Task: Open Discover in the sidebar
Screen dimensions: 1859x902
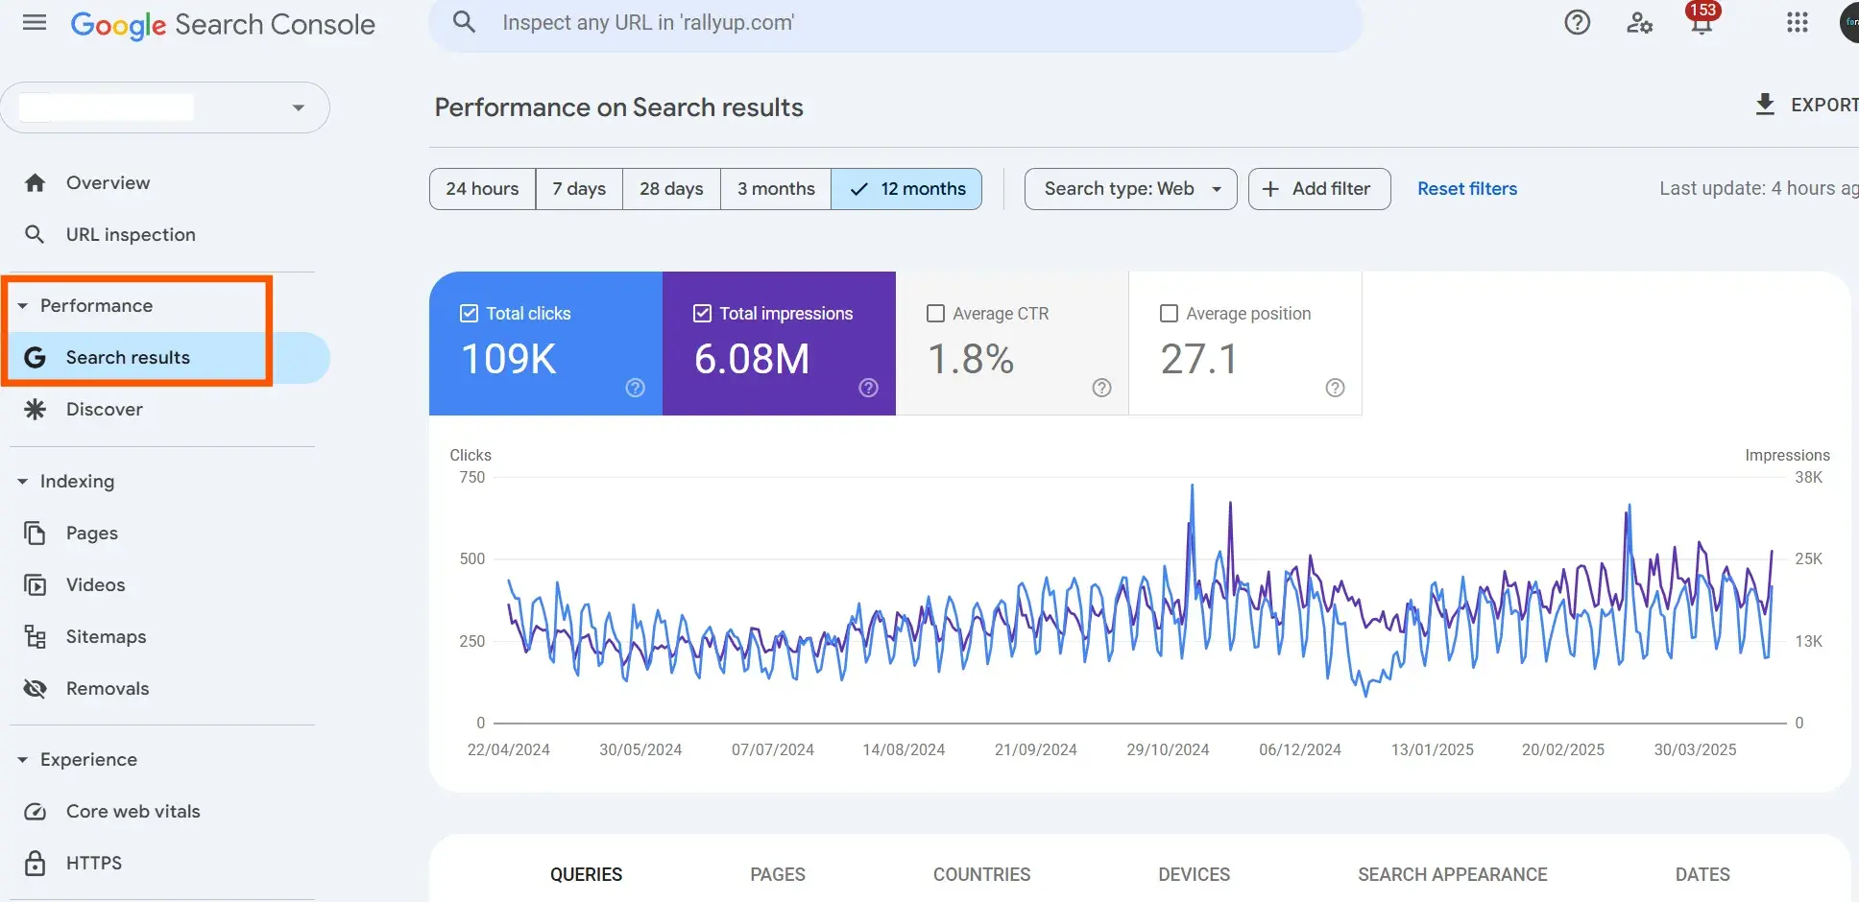Action: tap(104, 409)
